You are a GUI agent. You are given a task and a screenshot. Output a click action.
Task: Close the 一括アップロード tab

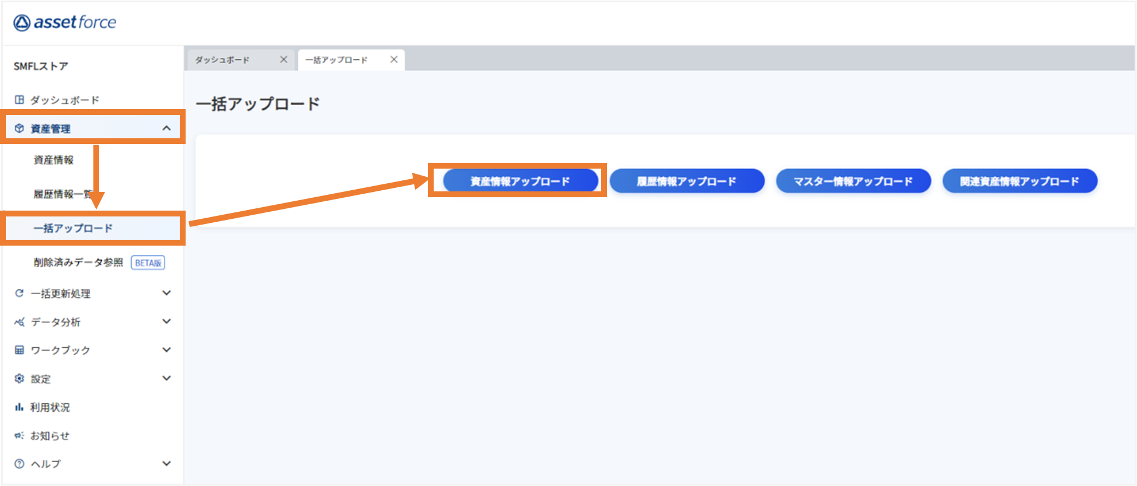(x=394, y=60)
